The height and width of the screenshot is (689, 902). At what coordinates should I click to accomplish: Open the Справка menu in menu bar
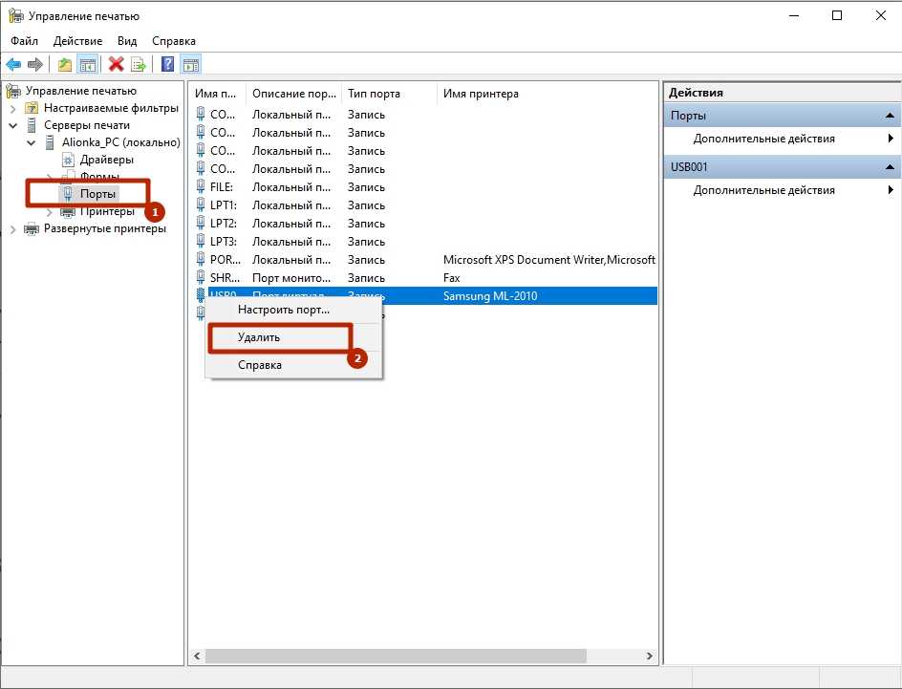[x=174, y=41]
